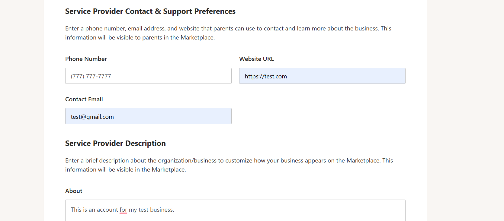
Task: Click the "test@gmail.com" text in the email field
Action: [x=92, y=117]
